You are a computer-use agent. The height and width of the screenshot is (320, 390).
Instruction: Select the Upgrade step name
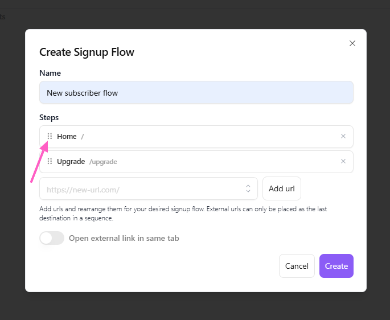[71, 162]
